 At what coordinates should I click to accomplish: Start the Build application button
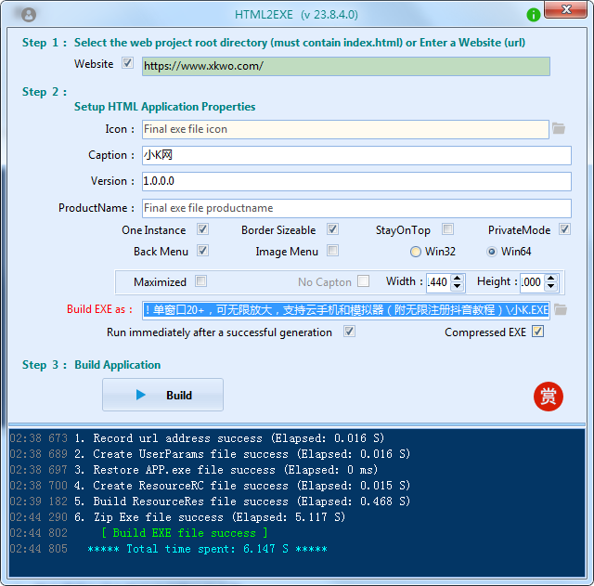(x=162, y=395)
